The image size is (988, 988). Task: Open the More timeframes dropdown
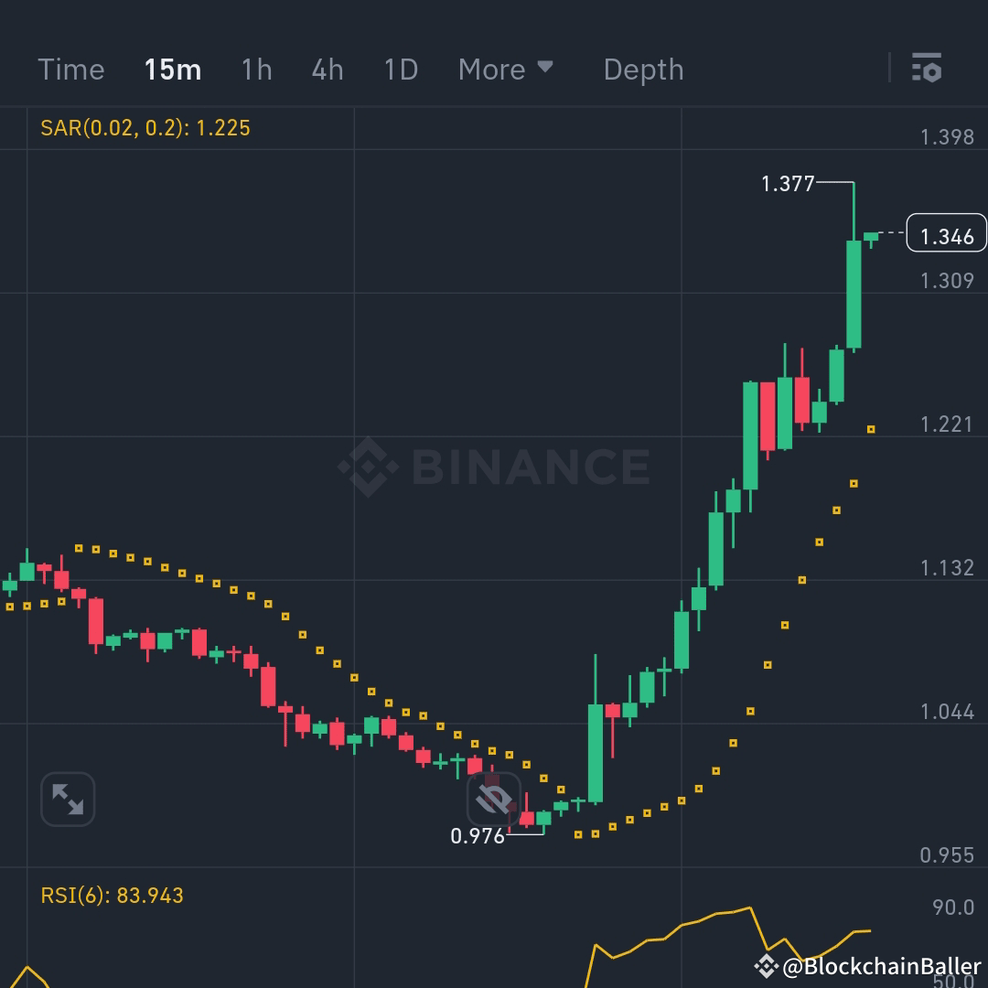coord(506,69)
